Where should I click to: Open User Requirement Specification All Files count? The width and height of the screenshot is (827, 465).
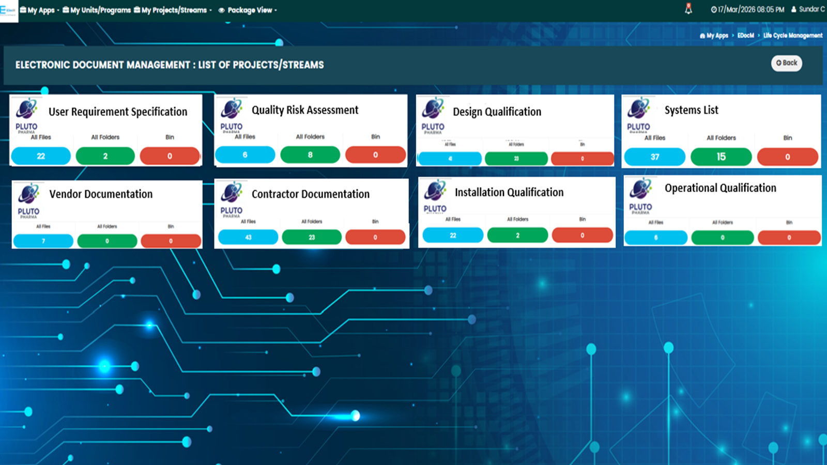click(41, 156)
